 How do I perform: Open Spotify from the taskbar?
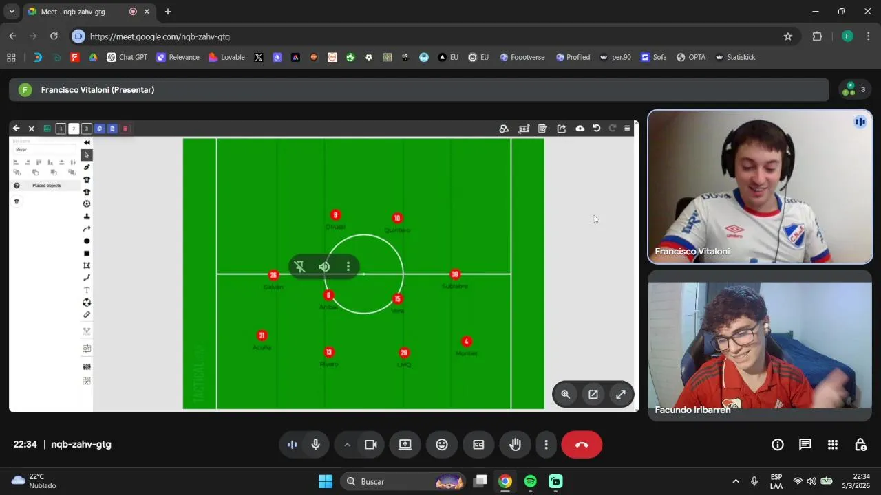pos(530,481)
